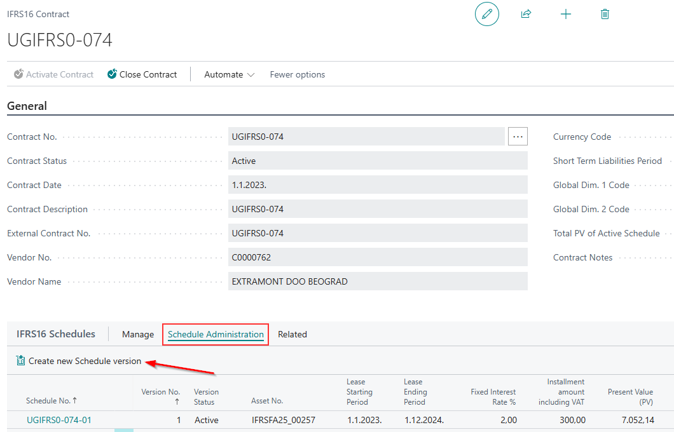
Task: Click the trash delete icon
Action: coord(605,14)
